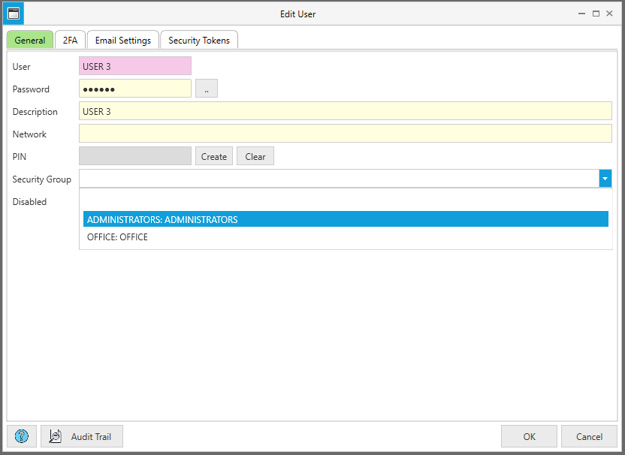The image size is (625, 455).
Task: Click the greyed PIN field
Action: 135,156
